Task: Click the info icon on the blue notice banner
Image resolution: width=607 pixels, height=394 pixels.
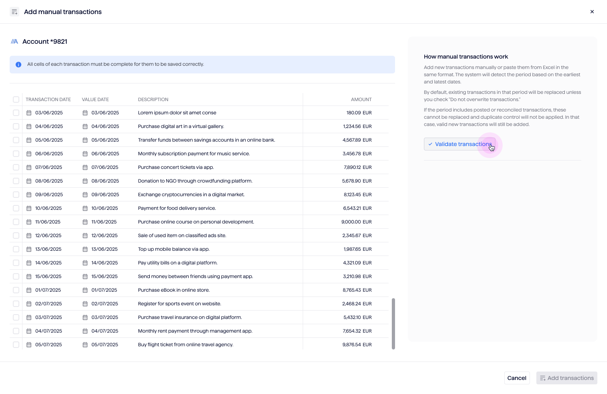Action: pos(18,64)
